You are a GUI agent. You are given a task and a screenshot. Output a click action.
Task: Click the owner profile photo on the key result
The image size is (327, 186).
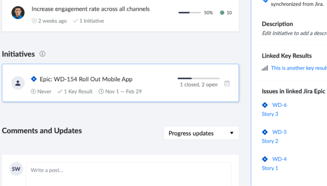(x=18, y=12)
